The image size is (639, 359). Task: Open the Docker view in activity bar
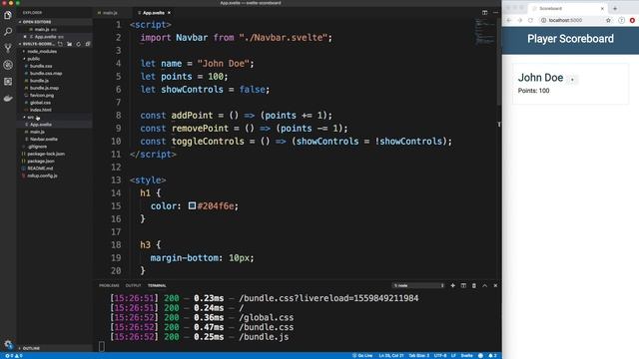pos(8,98)
